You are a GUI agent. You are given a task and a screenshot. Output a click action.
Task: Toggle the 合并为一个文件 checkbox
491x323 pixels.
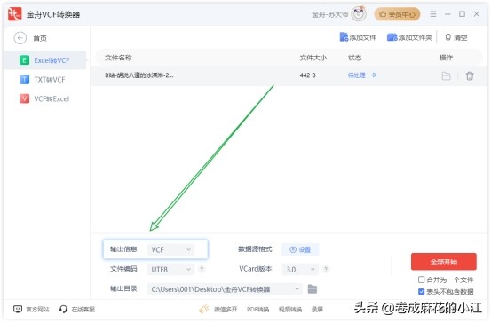421,280
